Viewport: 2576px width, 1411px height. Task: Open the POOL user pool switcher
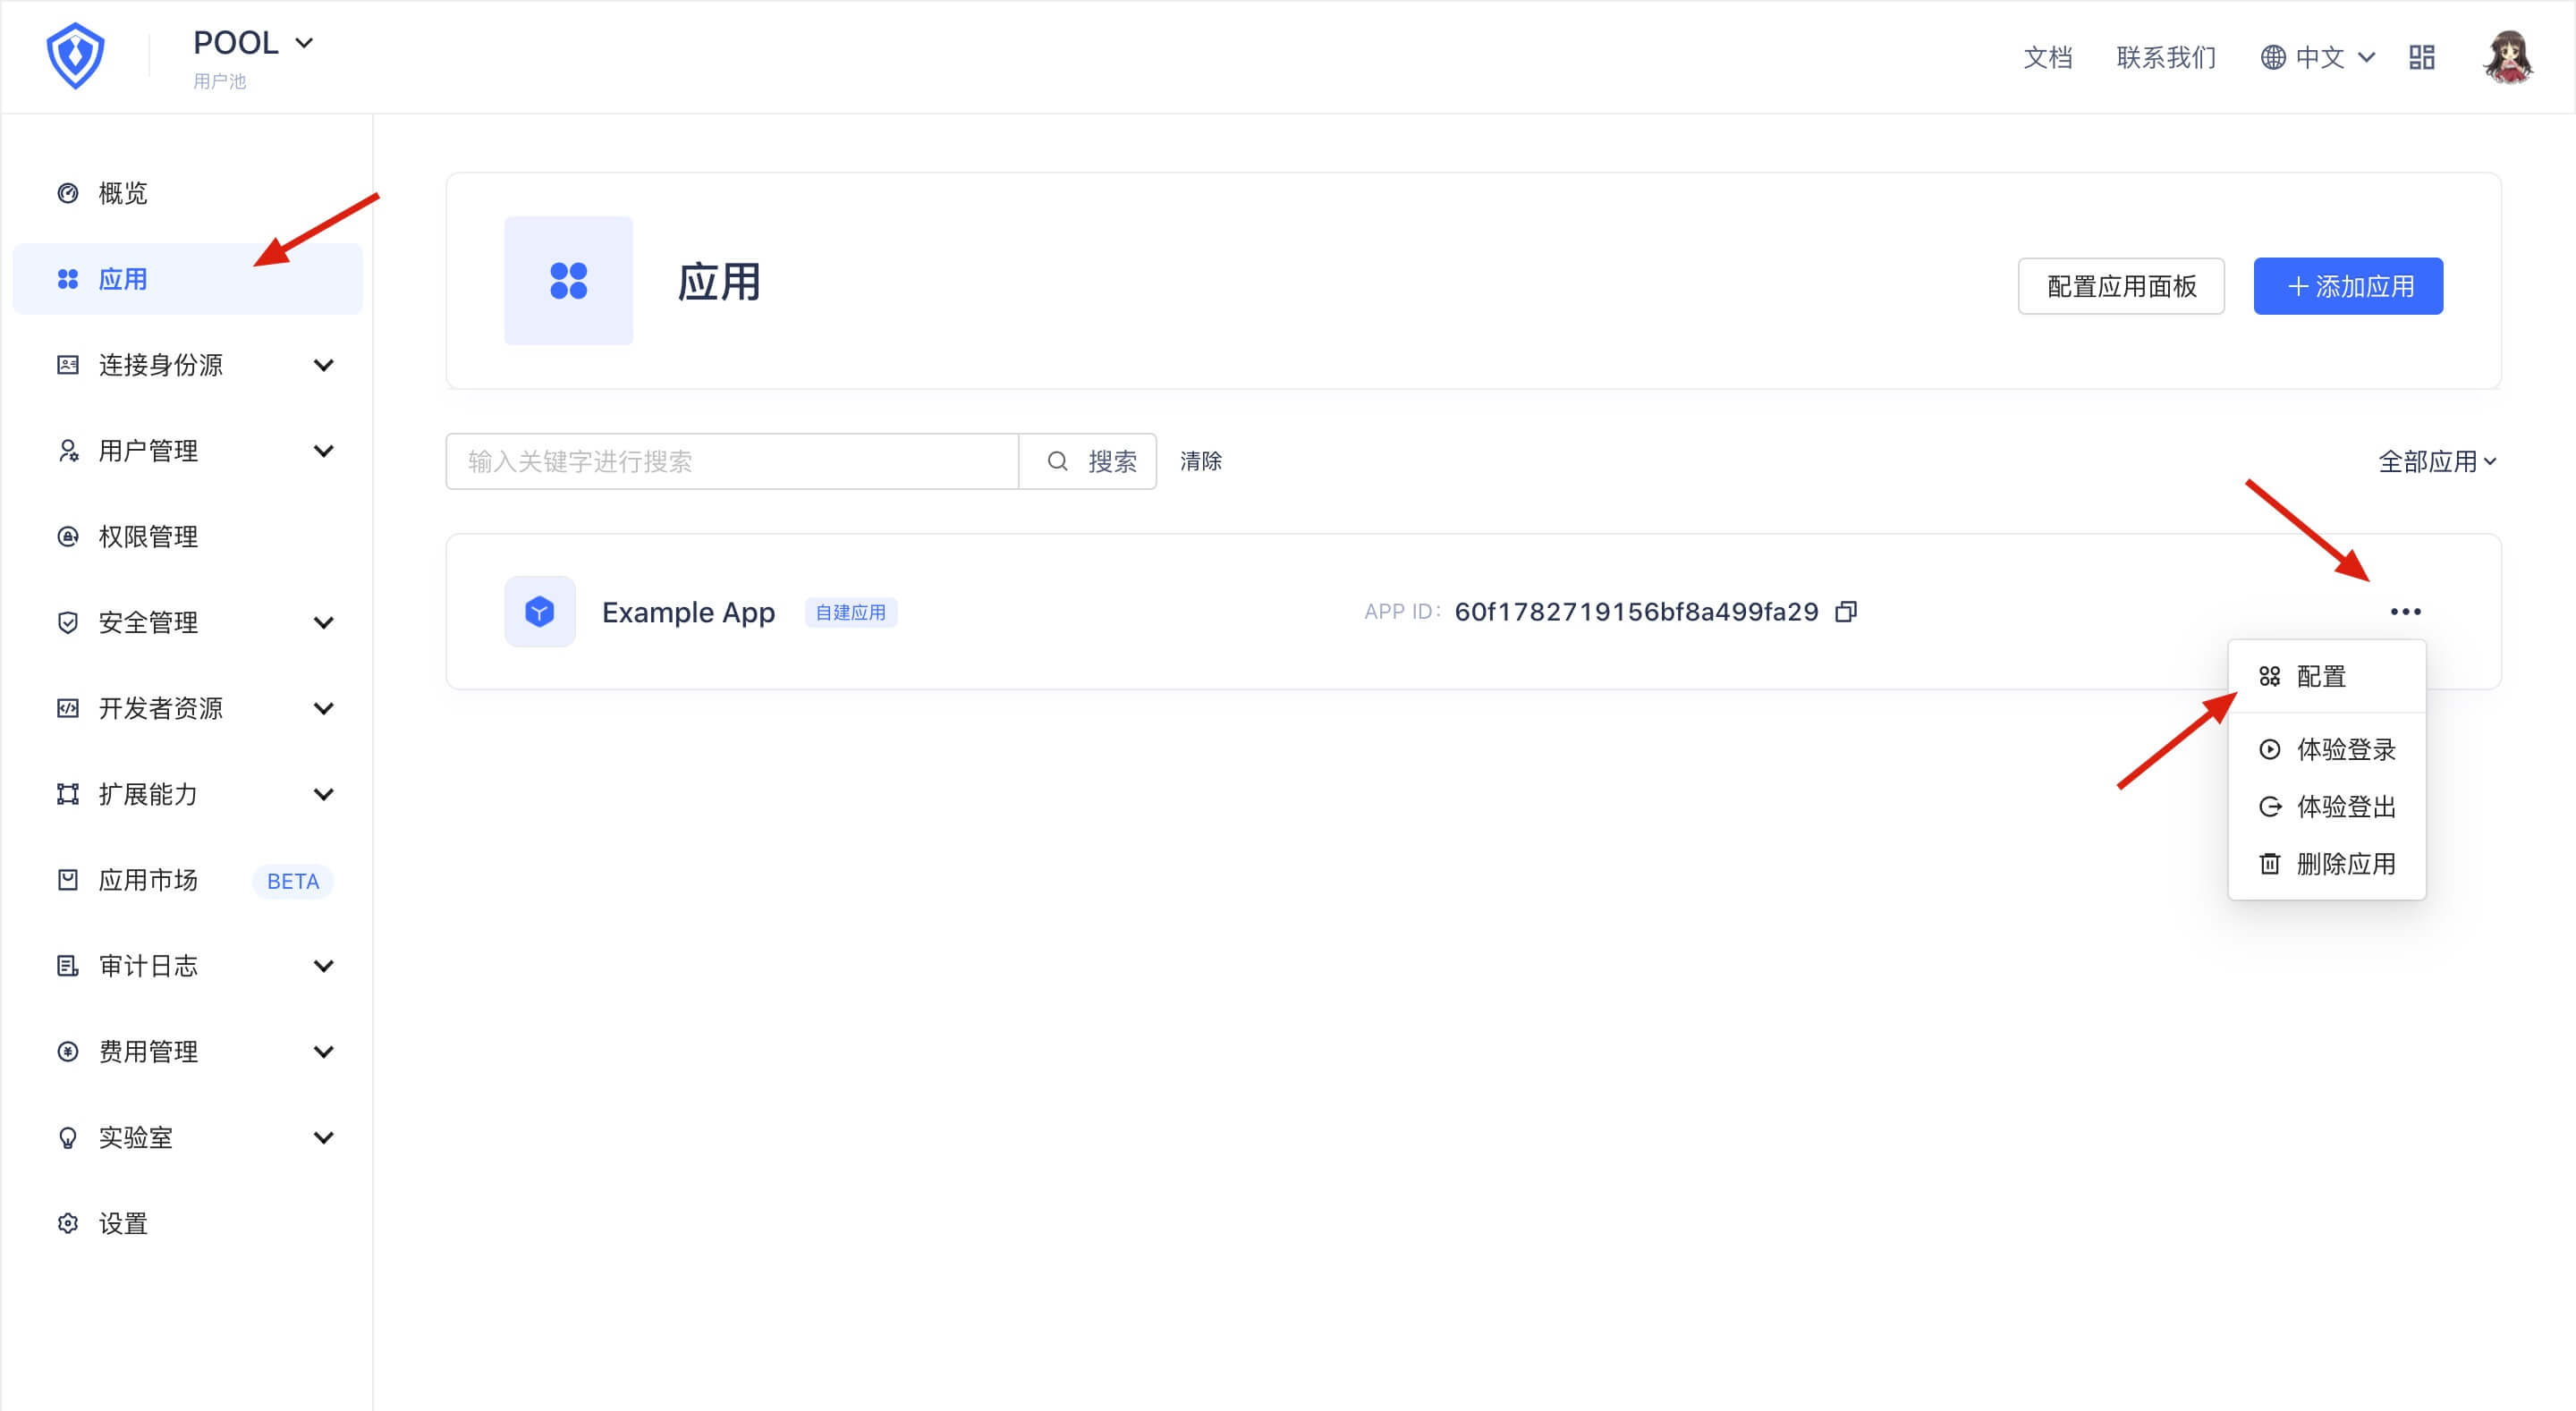[253, 43]
